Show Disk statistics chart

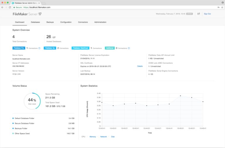pos(113,137)
